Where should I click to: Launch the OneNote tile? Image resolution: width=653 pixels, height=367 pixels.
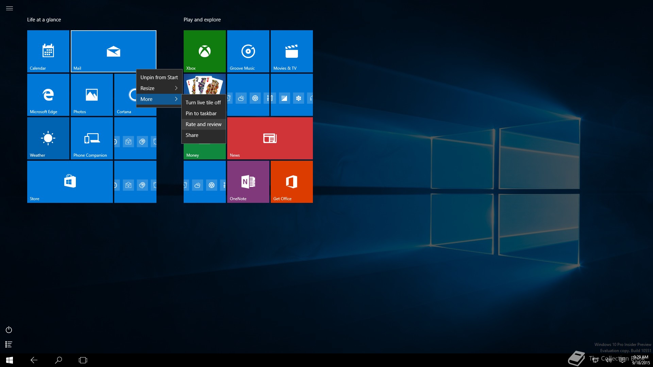pyautogui.click(x=248, y=182)
